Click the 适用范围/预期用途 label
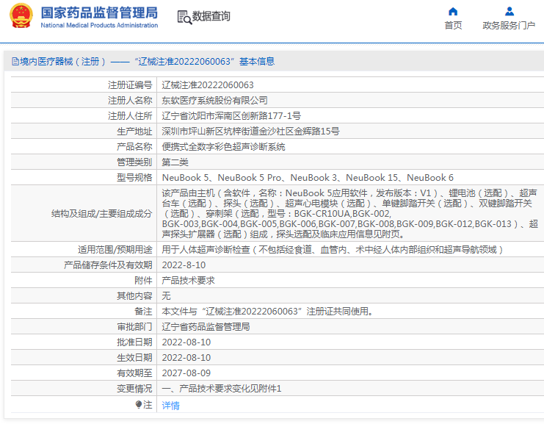The width and height of the screenshot is (544, 424). click(115, 250)
